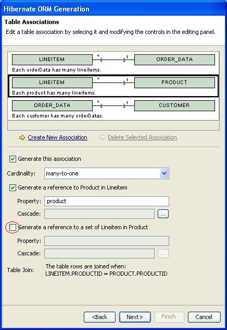227x330 pixels.
Task: Proceed with the Next button
Action: point(135,317)
